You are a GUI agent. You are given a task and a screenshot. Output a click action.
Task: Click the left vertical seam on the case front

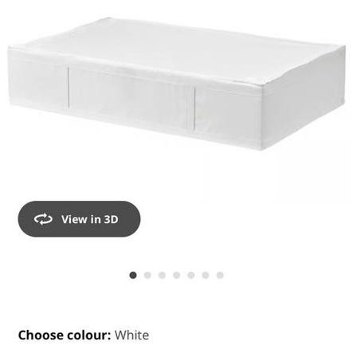coord(69,89)
